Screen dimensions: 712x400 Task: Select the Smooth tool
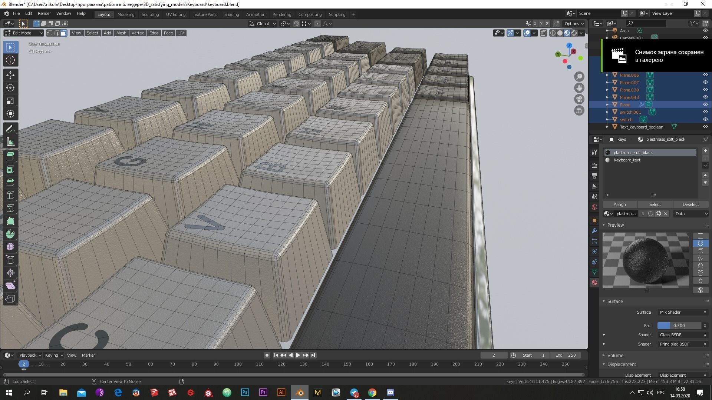click(x=10, y=247)
